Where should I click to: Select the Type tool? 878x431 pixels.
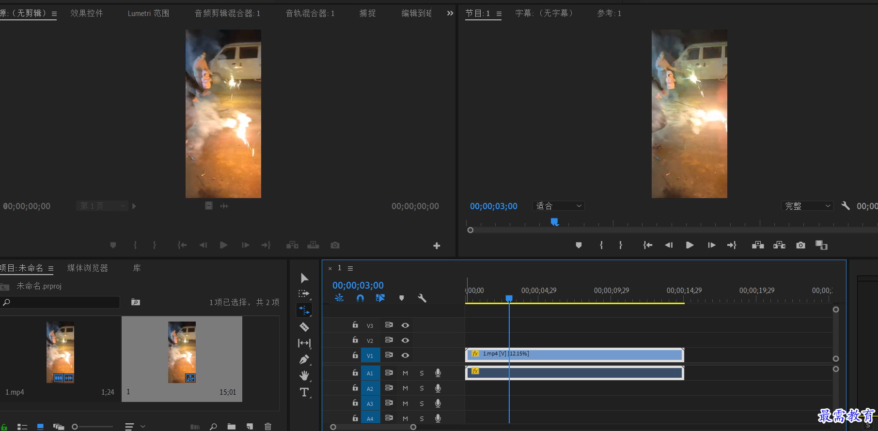[304, 392]
